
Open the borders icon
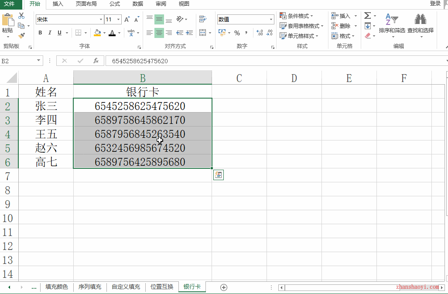click(78, 33)
